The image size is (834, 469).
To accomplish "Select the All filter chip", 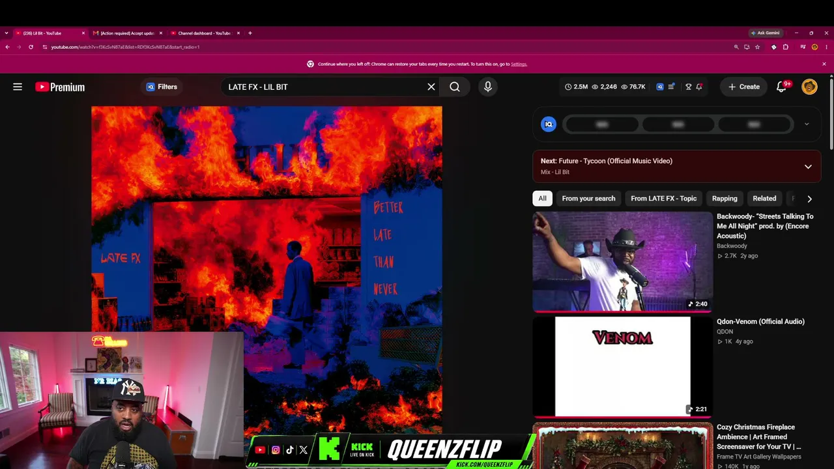I will [542, 199].
